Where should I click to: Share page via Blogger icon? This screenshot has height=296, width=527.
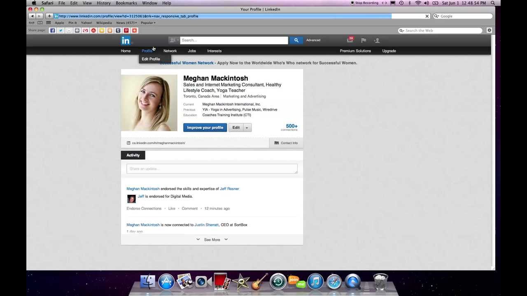[110, 30]
